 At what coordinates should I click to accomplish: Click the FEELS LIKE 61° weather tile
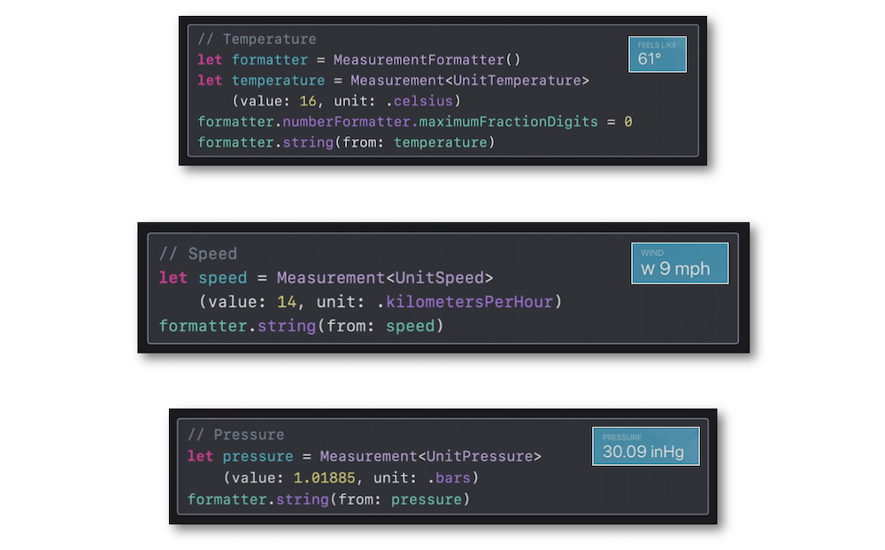[657, 54]
